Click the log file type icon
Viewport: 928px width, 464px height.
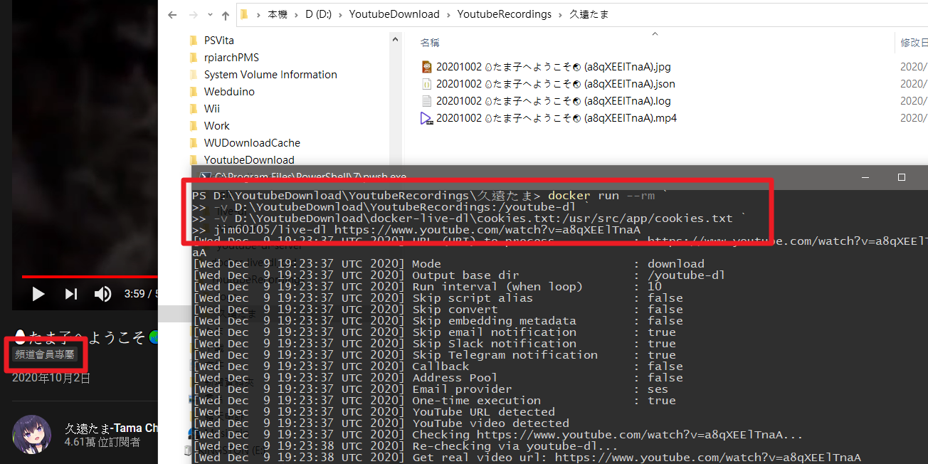pyautogui.click(x=426, y=101)
